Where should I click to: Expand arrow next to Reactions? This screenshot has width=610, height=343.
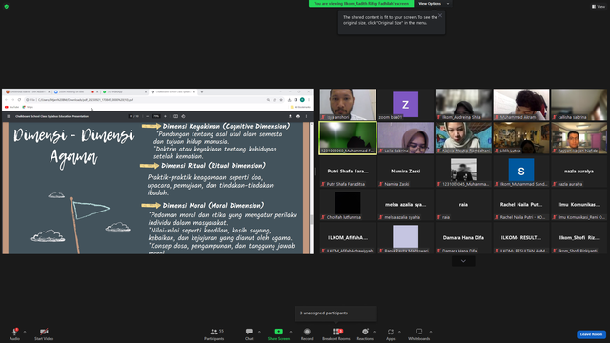[375, 332]
